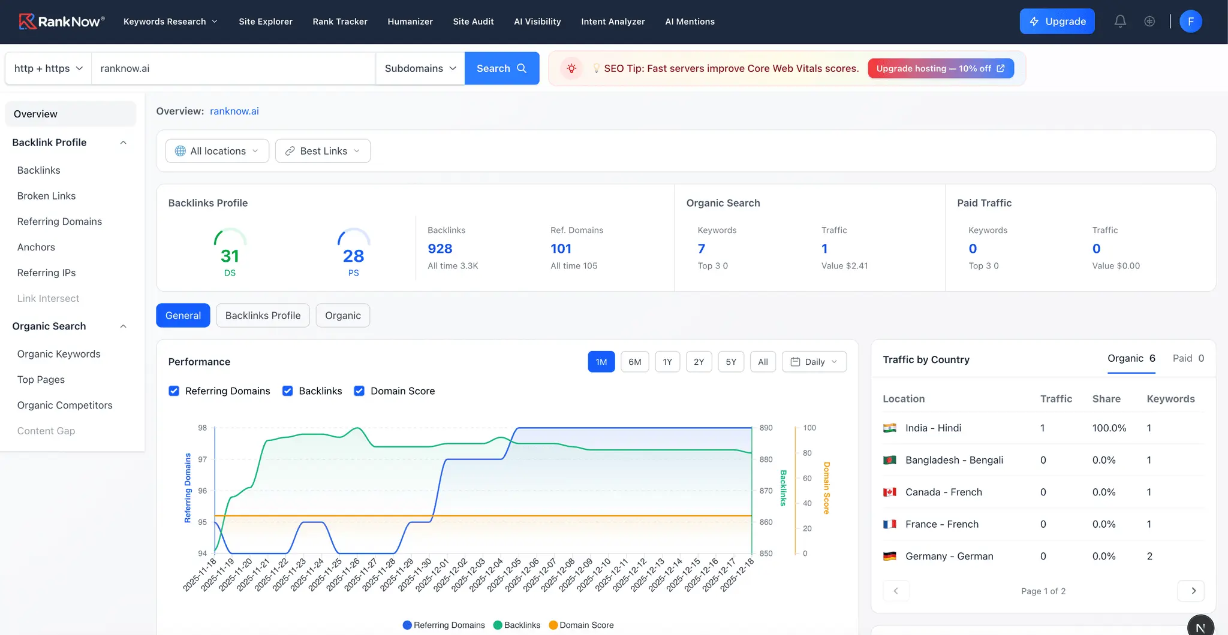1228x635 pixels.
Task: Open Rank Tracker in top navigation
Action: (x=340, y=22)
